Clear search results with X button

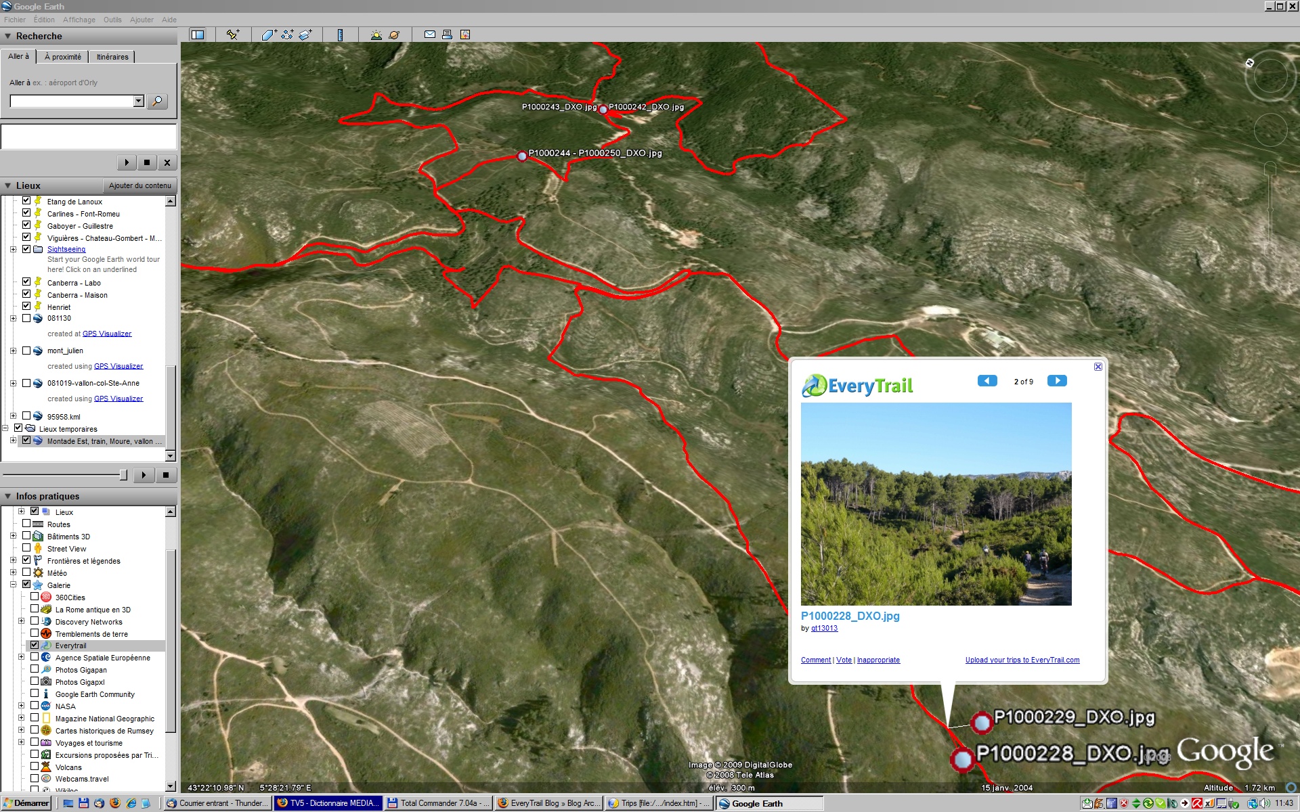click(167, 162)
